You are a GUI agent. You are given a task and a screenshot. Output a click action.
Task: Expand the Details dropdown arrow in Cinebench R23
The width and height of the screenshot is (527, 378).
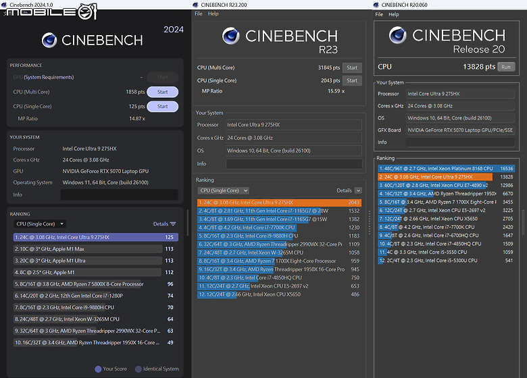(x=358, y=190)
